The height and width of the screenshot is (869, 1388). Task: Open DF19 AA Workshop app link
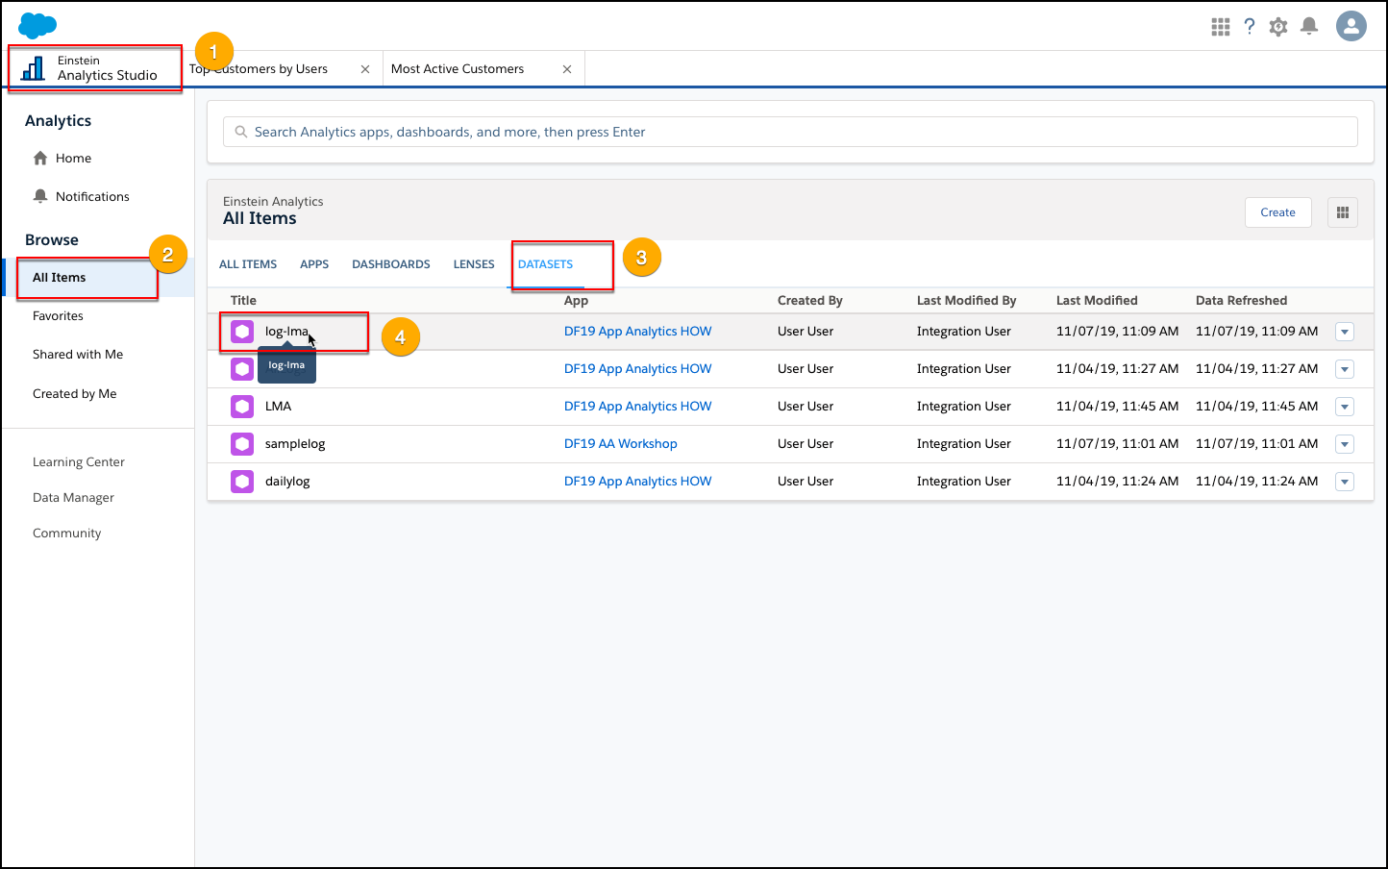coord(621,444)
